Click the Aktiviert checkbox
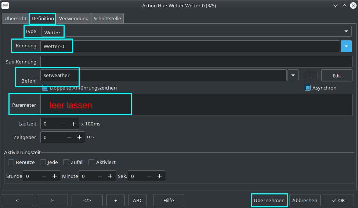 click(92, 162)
